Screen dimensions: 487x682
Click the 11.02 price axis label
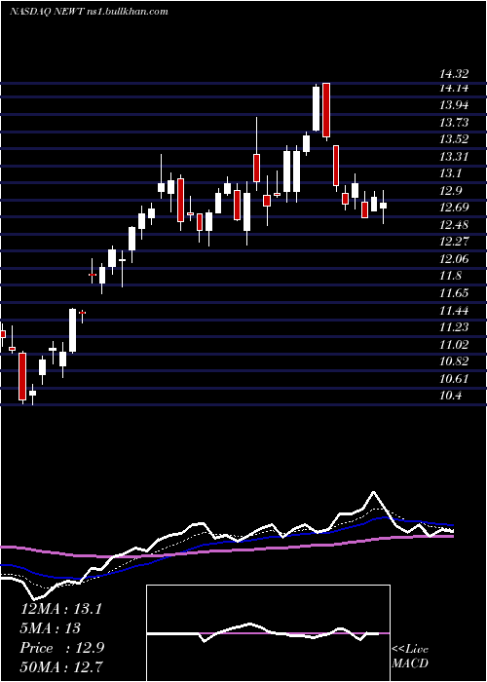click(455, 345)
